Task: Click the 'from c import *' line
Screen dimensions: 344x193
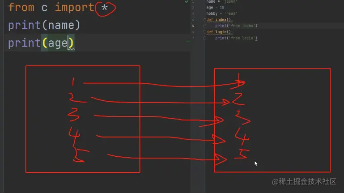Action: coord(58,8)
